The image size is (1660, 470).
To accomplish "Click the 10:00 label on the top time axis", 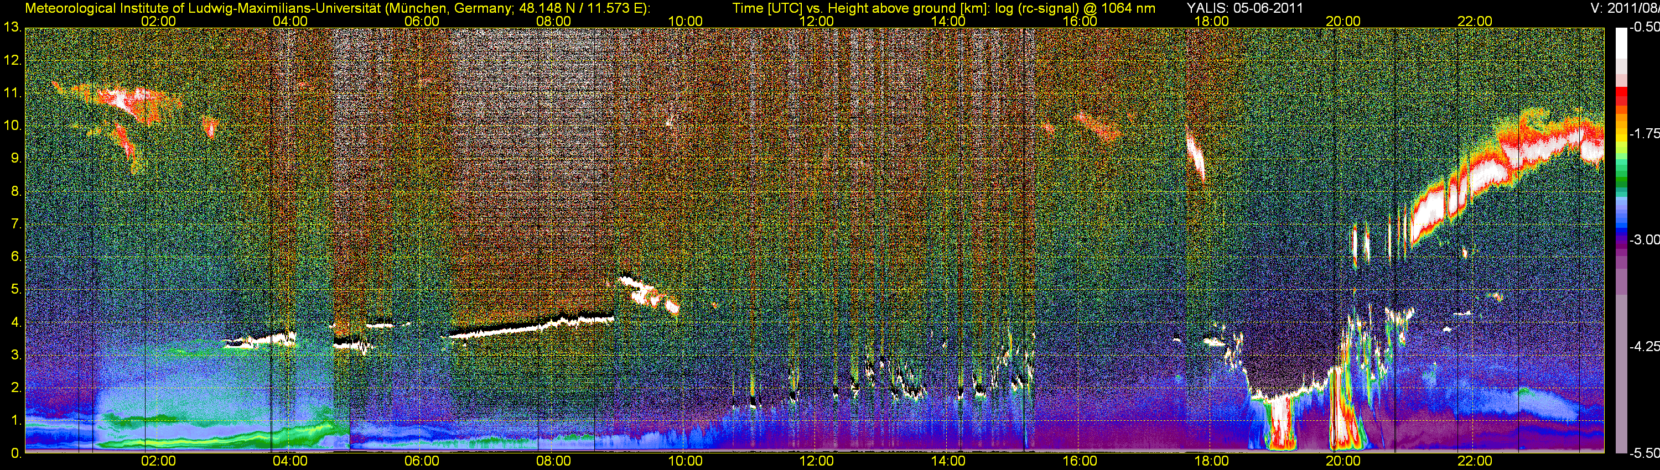I will (685, 21).
